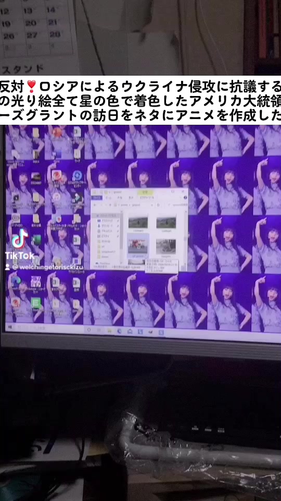Switch to the yellow Manage ribbon tab
The image size is (281, 501).
pos(145,193)
